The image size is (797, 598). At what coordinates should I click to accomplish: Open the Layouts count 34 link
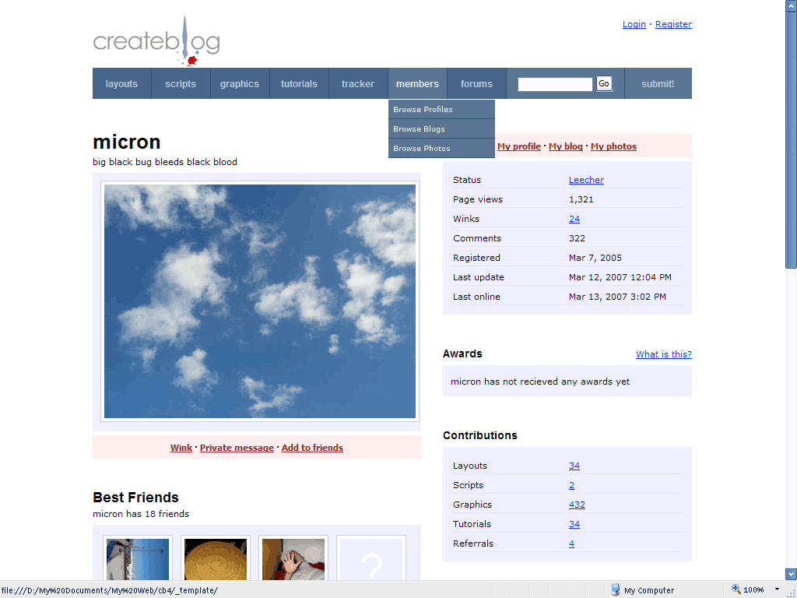coord(574,466)
